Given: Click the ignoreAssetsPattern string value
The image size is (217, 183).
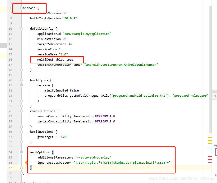Looking at the screenshot, I should (122, 163).
